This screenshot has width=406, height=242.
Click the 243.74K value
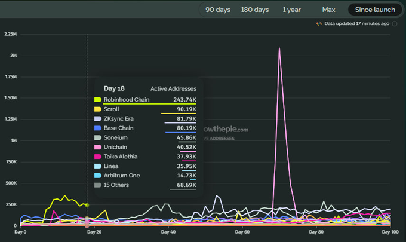pyautogui.click(x=185, y=100)
